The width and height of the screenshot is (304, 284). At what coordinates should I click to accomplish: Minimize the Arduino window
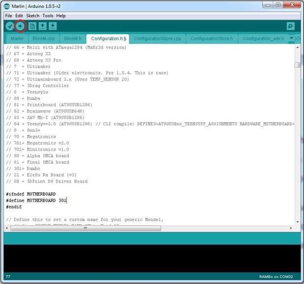pyautogui.click(x=268, y=5)
